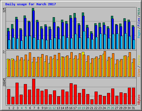Click day 4 label in green
This screenshot has height=111, width=142.
pos(22,108)
